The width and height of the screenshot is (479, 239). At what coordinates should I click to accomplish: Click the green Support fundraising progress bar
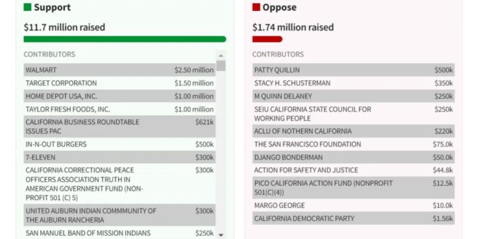tap(125, 39)
